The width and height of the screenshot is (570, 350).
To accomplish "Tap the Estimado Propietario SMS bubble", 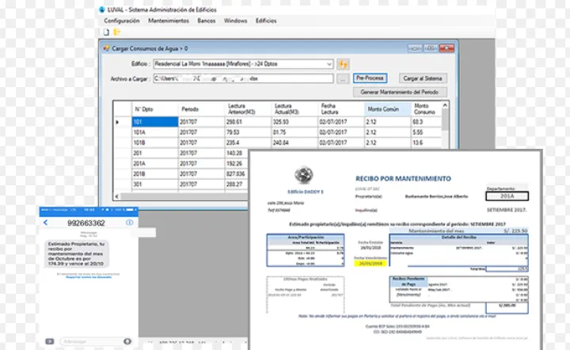I will [x=77, y=253].
